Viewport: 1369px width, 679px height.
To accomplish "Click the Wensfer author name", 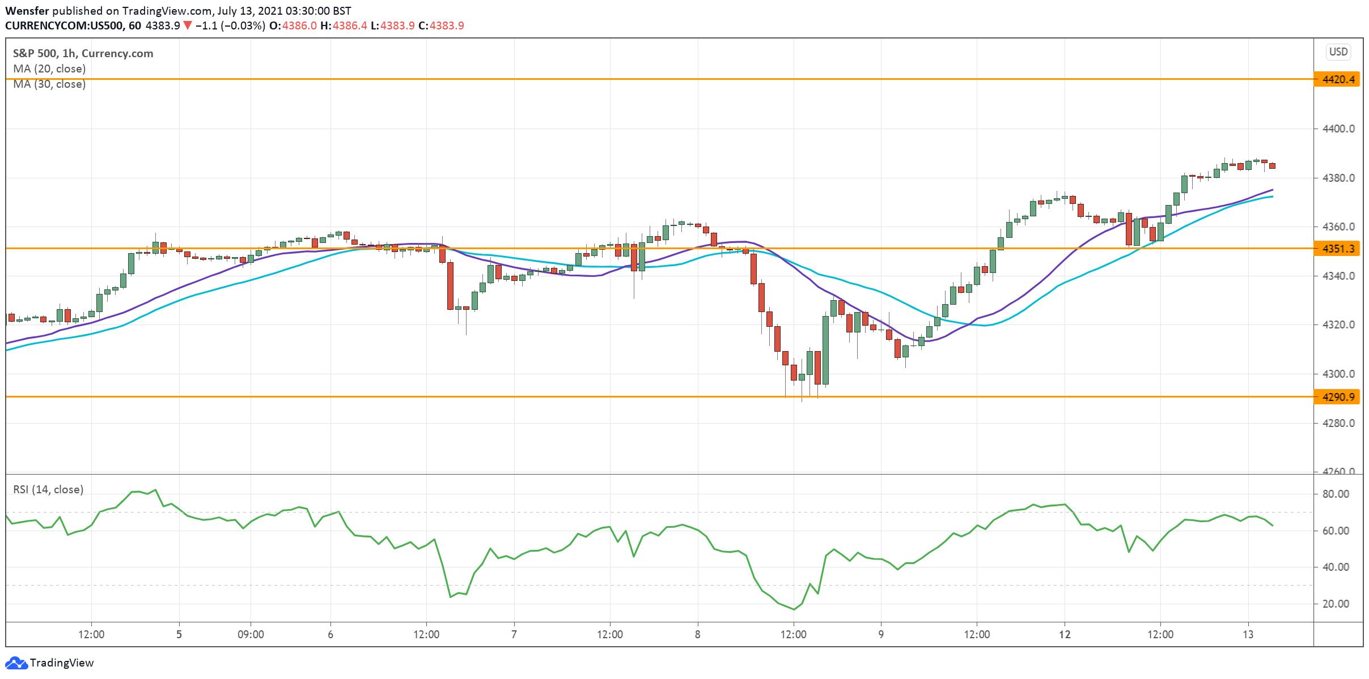I will tap(27, 11).
